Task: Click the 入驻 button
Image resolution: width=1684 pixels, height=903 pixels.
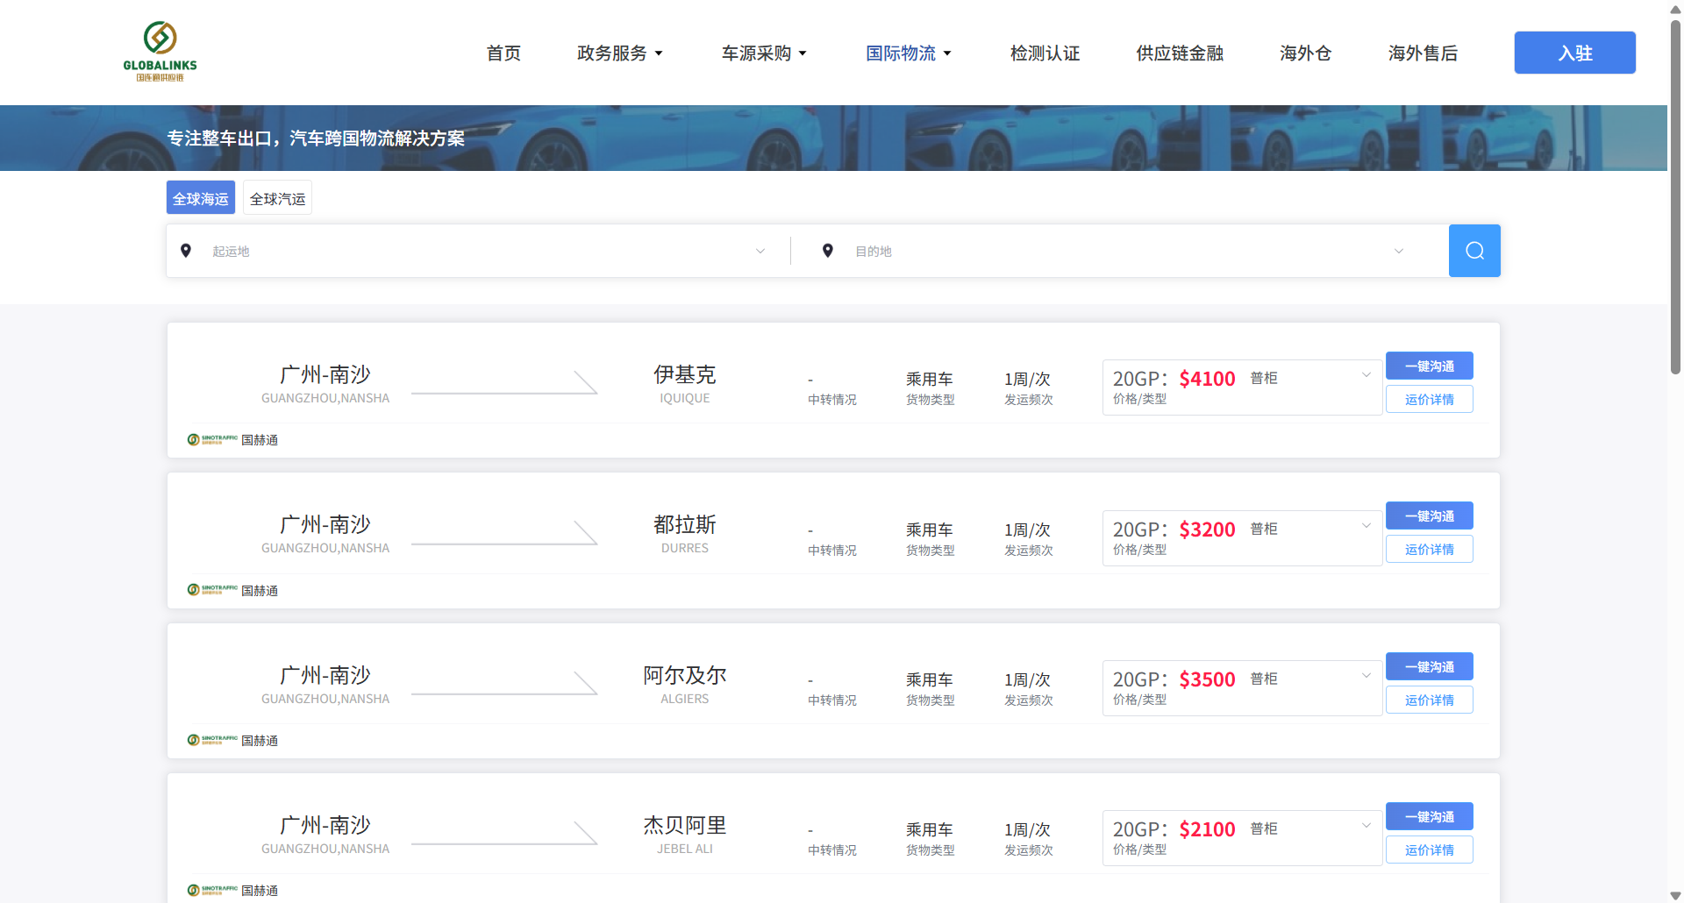Action: [x=1574, y=53]
